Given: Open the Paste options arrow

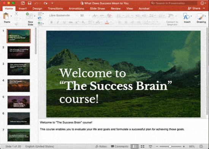Looking at the screenshot, I should 11,16.
